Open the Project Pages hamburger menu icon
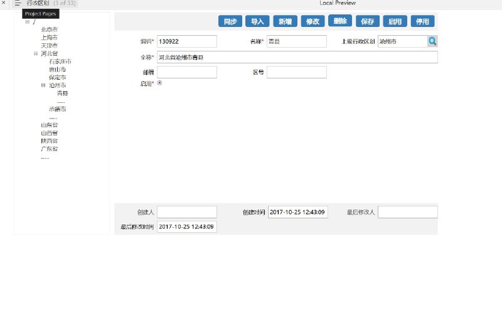The height and width of the screenshot is (330, 502). tap(18, 3)
